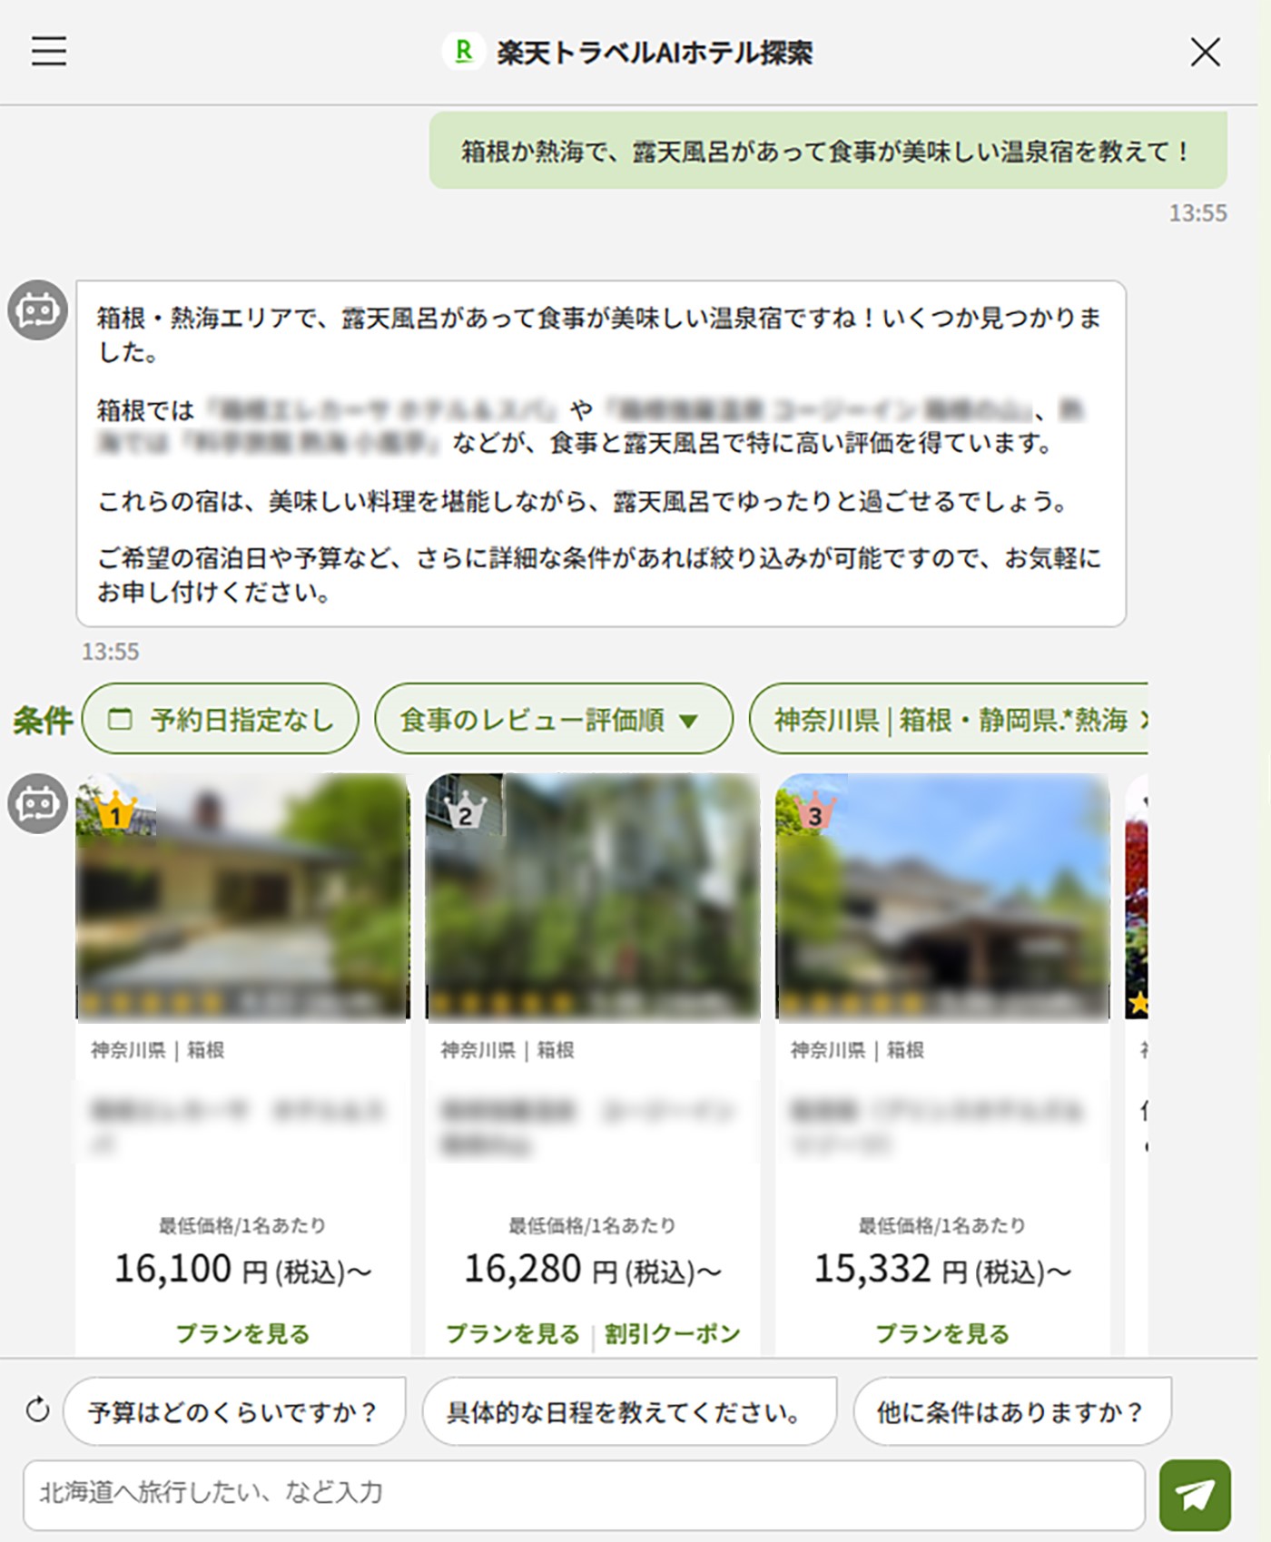Select suggestion 他に条件はありますか？
This screenshot has width=1271, height=1542.
pyautogui.click(x=1011, y=1411)
